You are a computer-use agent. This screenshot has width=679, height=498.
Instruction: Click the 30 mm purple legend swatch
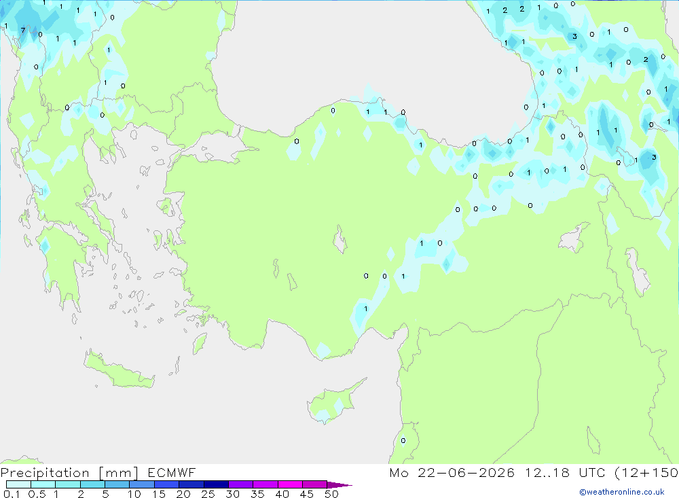pyautogui.click(x=240, y=484)
